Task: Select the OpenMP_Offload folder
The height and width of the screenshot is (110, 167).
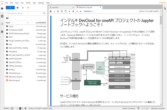Action: point(26,62)
